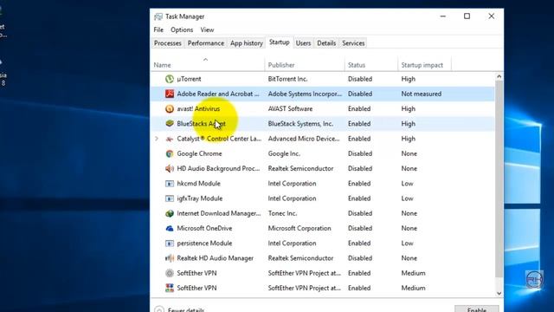
Task: Switch to the App history tab
Action: 246,43
